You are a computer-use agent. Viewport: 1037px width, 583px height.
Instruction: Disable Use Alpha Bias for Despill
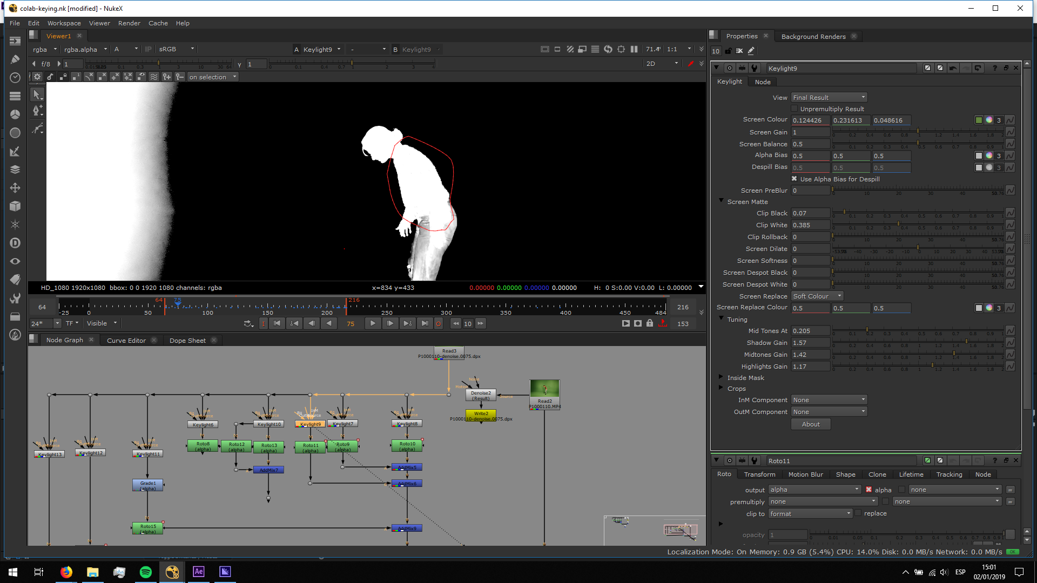tap(794, 179)
